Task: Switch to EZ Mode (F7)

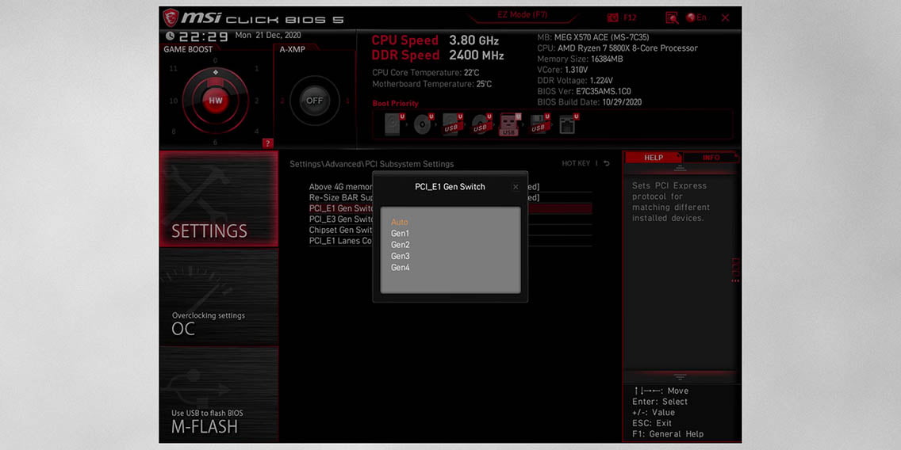Action: (523, 15)
